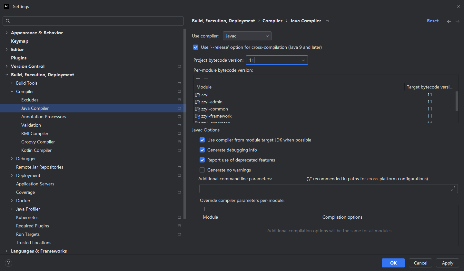
Task: Click the Apply button
Action: coord(447,263)
